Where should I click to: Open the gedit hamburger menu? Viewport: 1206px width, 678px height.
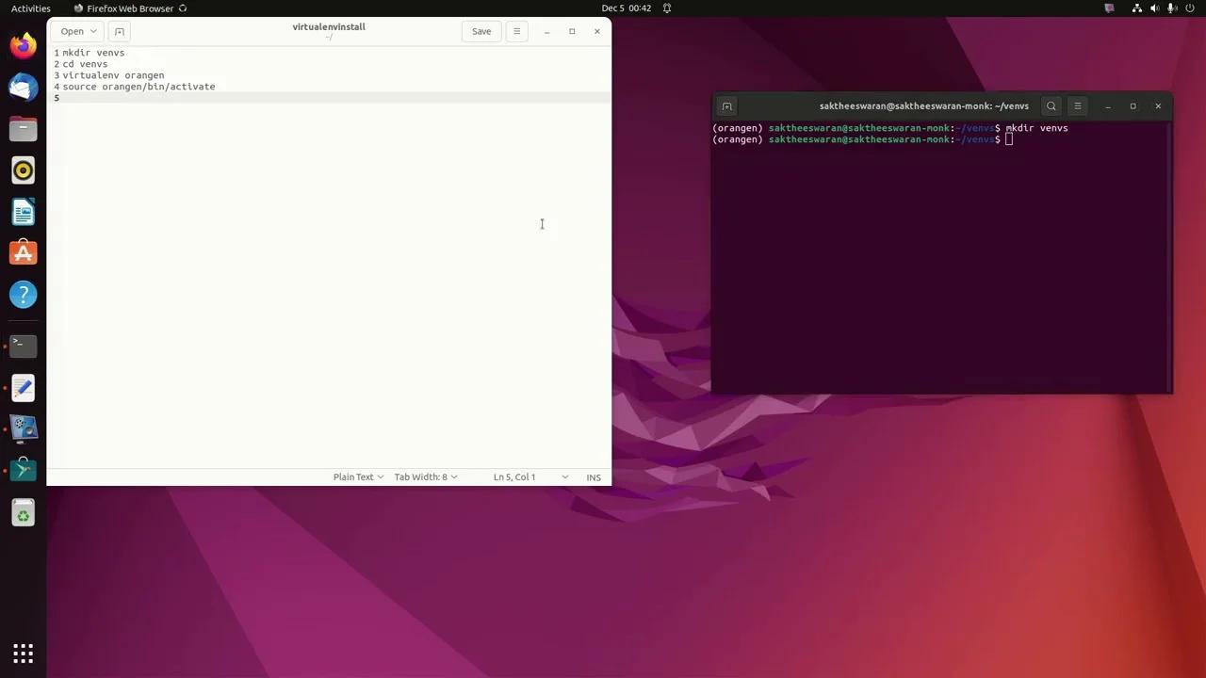click(516, 31)
